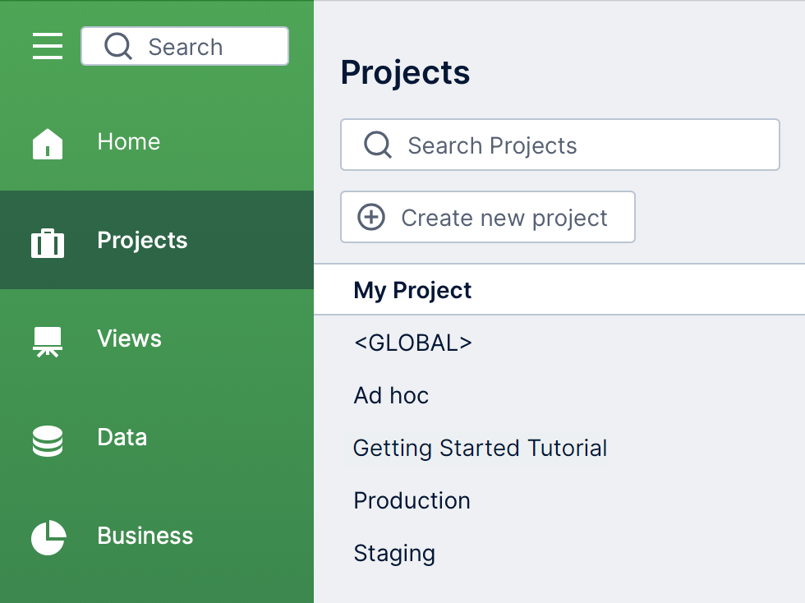Click Create new project button
This screenshot has height=603, width=805.
488,217
